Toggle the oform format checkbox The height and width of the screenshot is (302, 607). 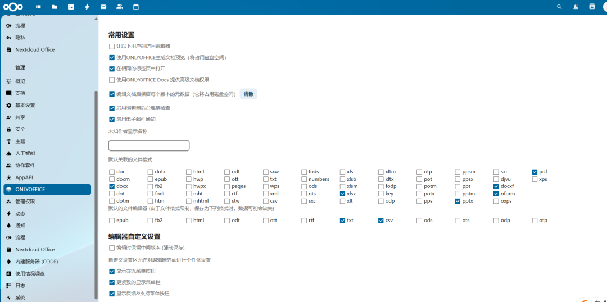(496, 194)
